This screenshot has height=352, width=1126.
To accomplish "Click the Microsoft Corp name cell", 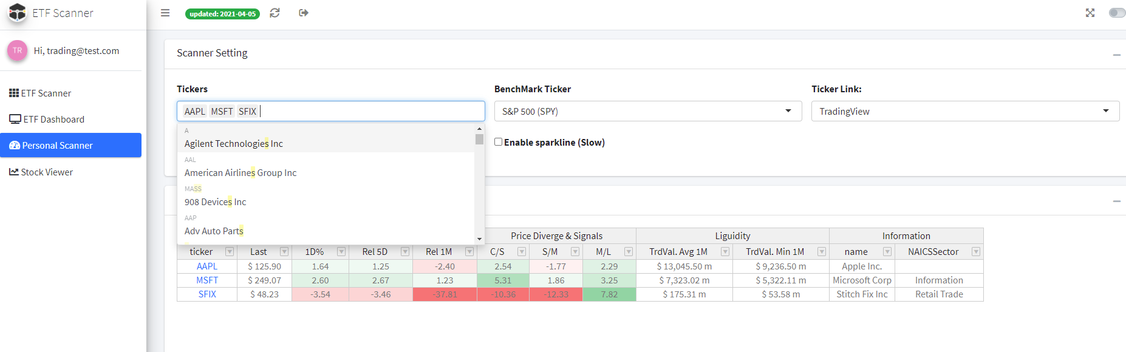I will pos(862,280).
